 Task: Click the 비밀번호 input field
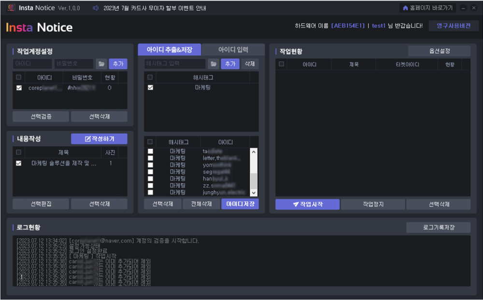(73, 64)
